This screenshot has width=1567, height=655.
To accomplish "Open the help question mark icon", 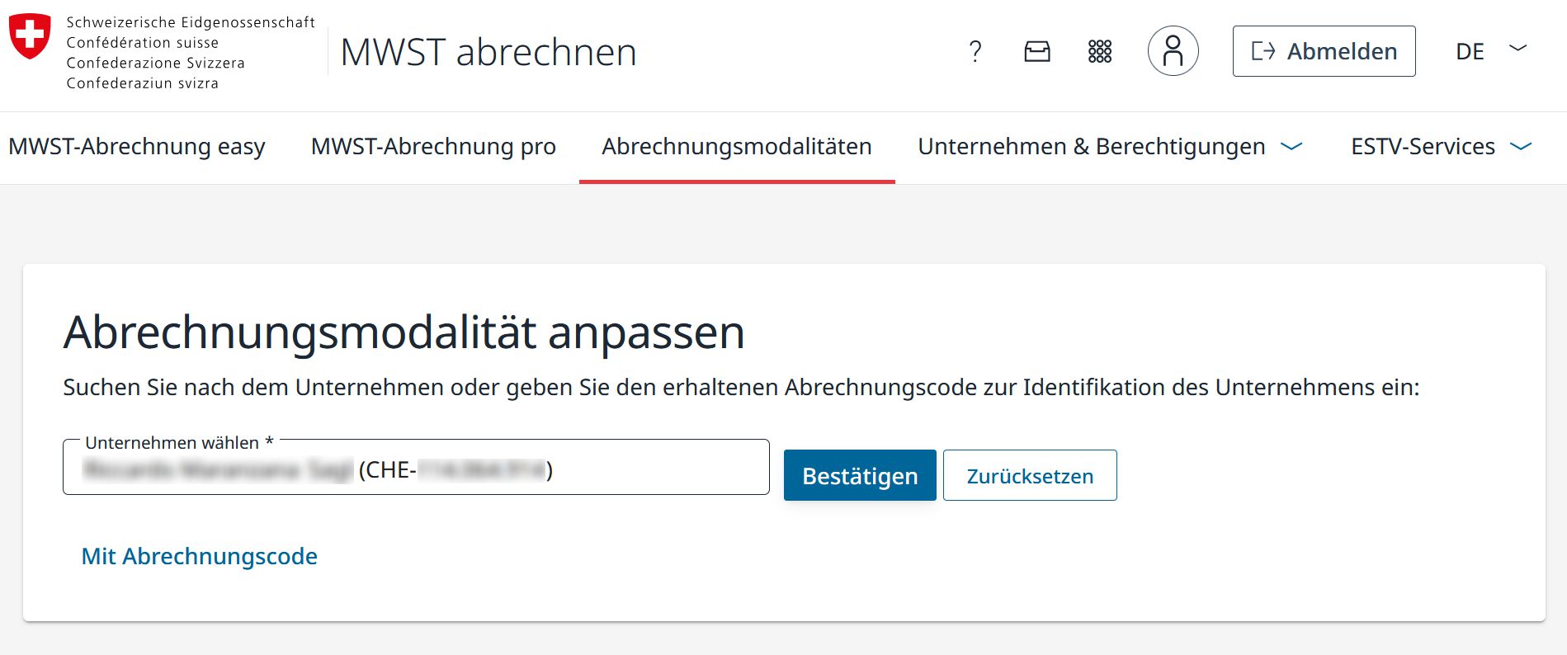I will point(975,51).
